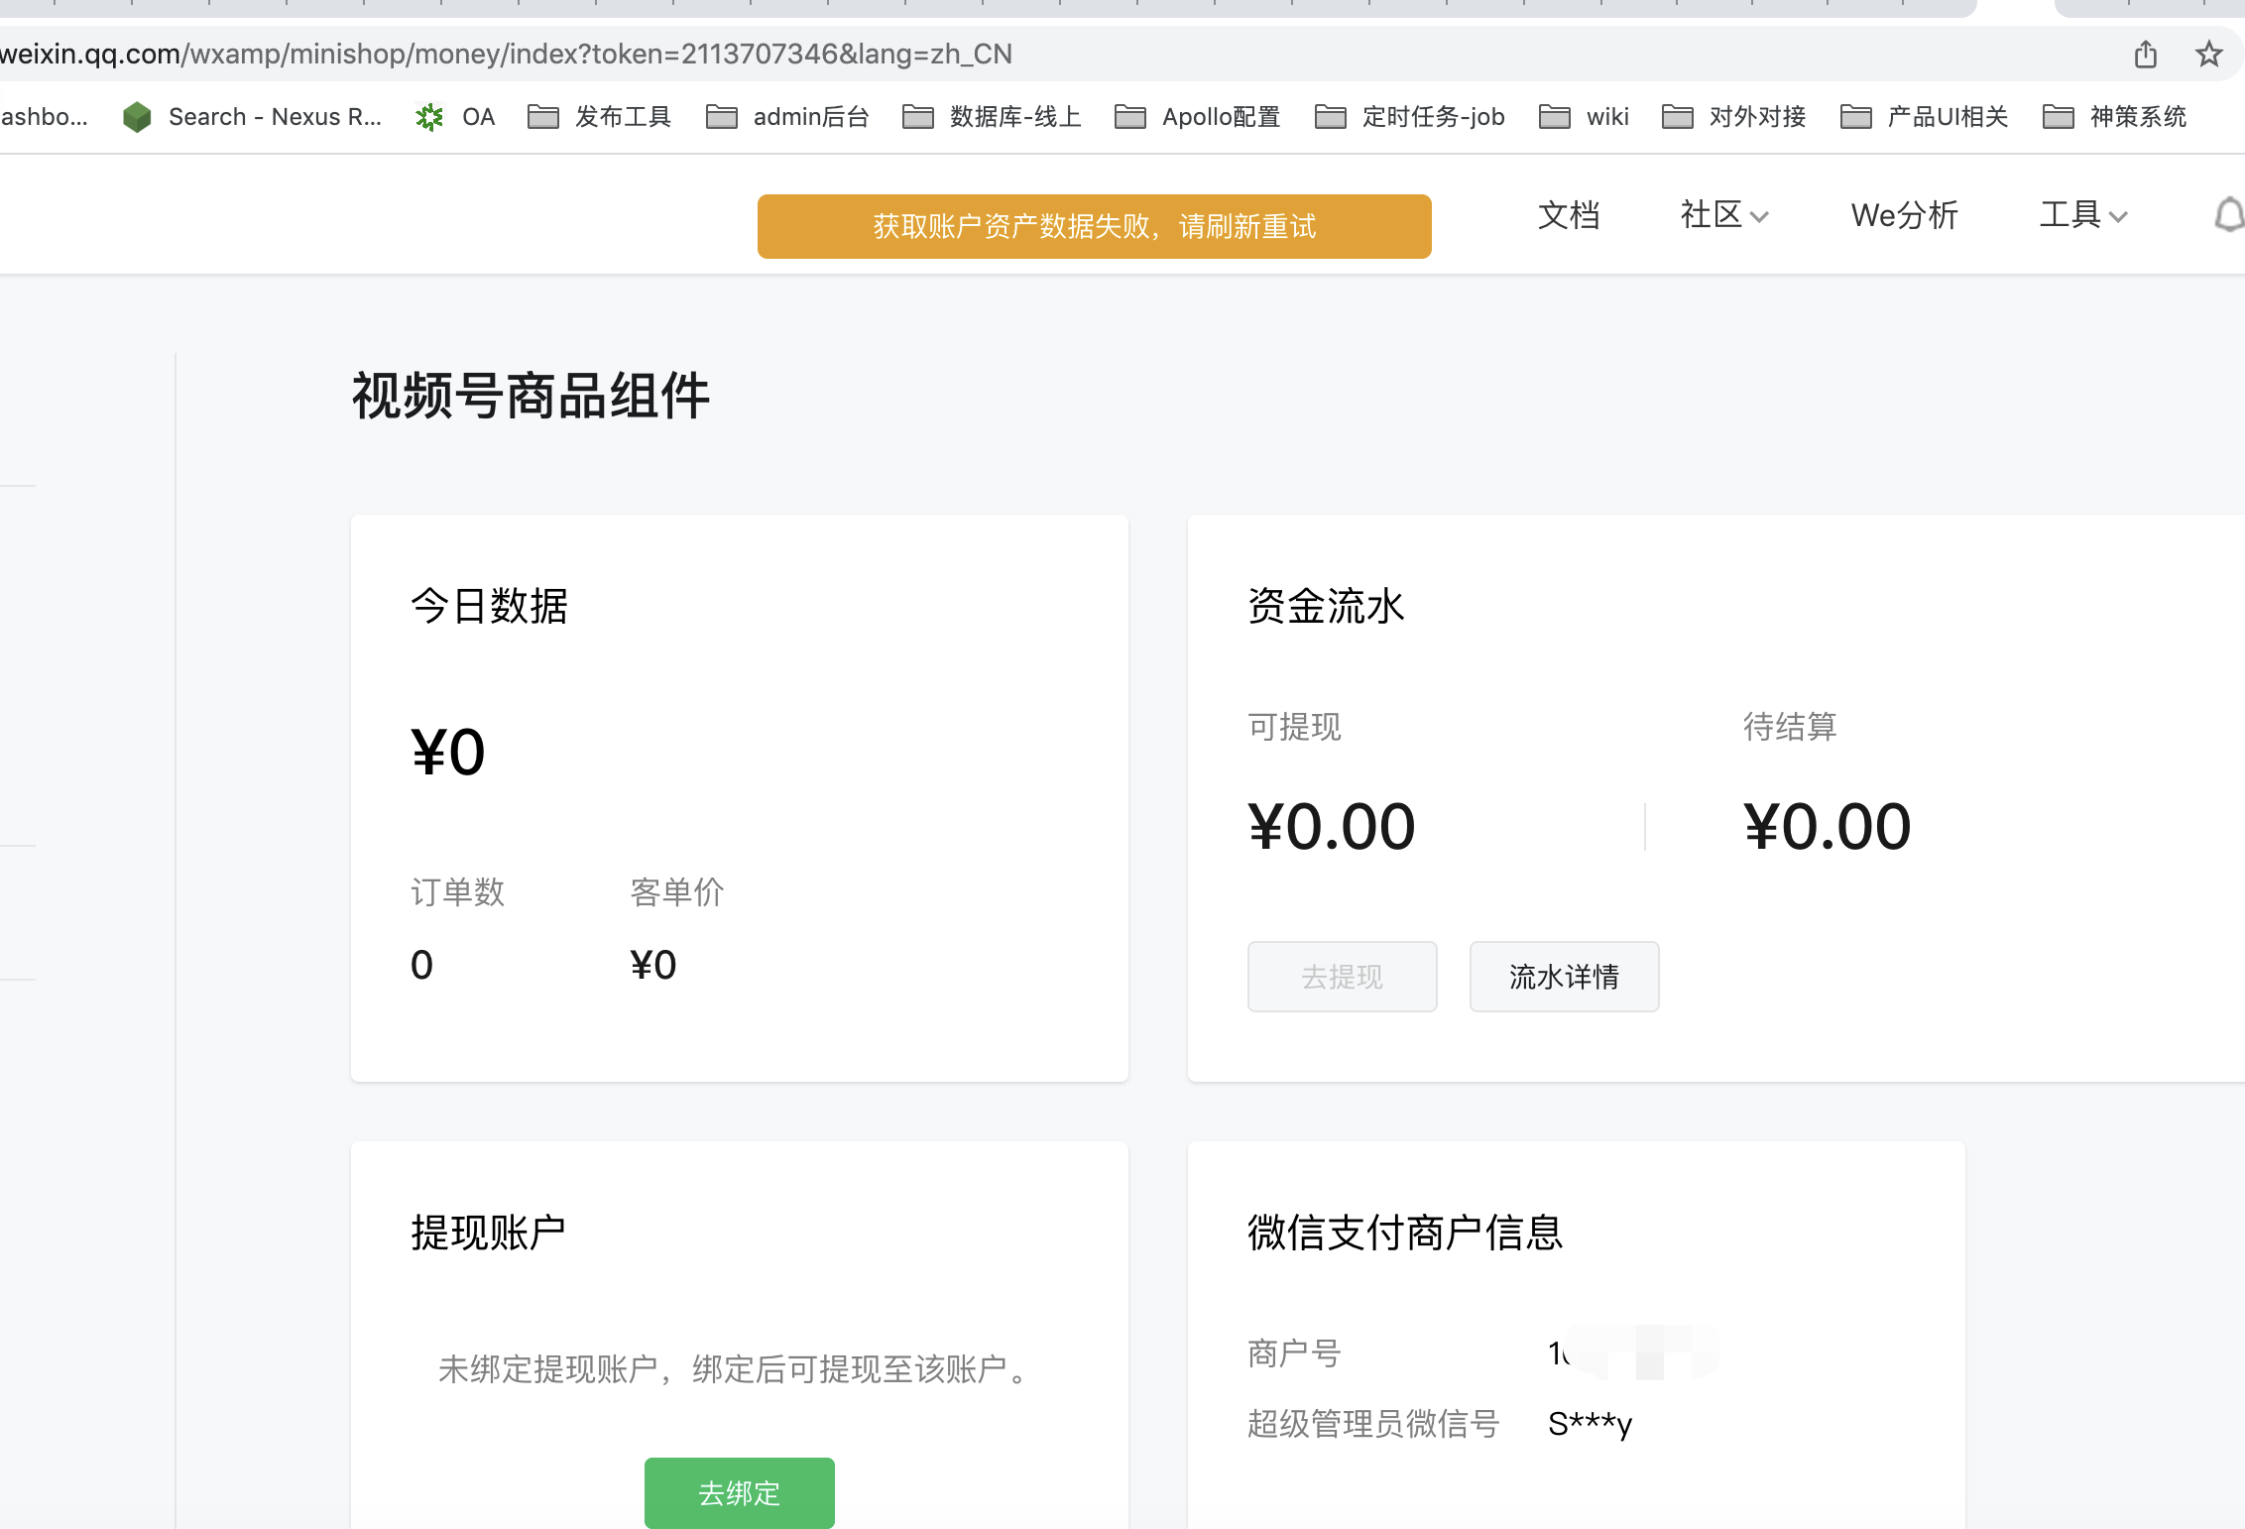Open the notification bell icon

(x=2228, y=215)
